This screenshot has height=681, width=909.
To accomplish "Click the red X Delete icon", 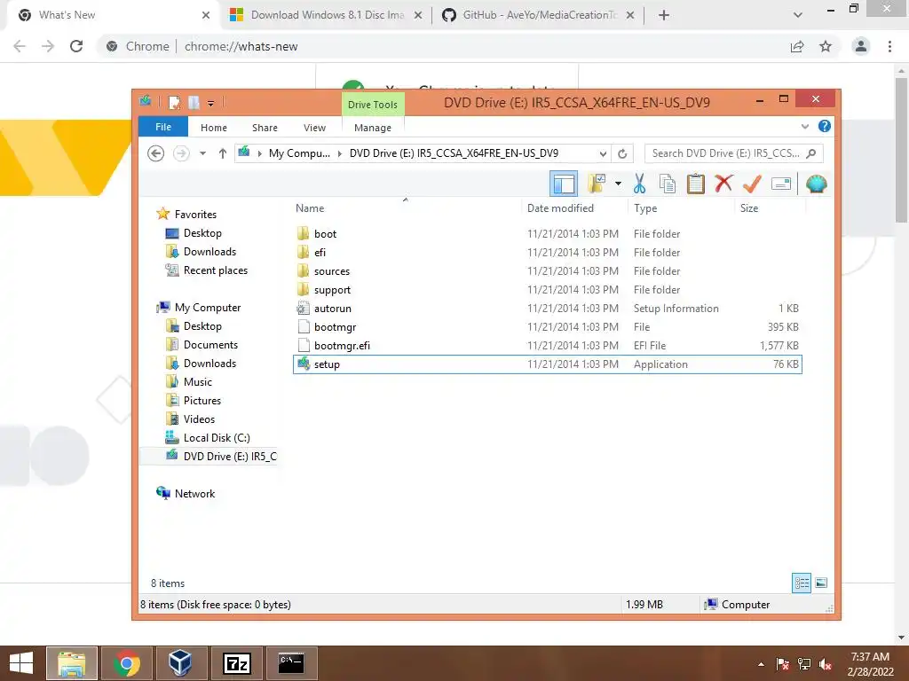I will tap(723, 184).
